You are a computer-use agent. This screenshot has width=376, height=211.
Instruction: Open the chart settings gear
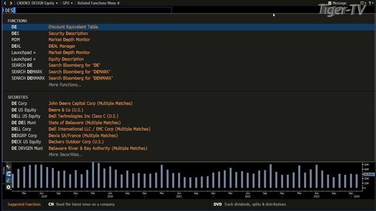coord(8,187)
